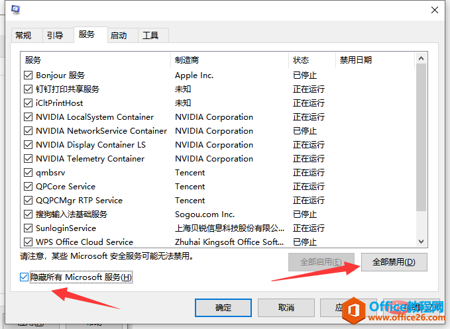Click 未知 manufacturer in iCltPrintHost row
This screenshot has width=450, height=329.
(183, 103)
